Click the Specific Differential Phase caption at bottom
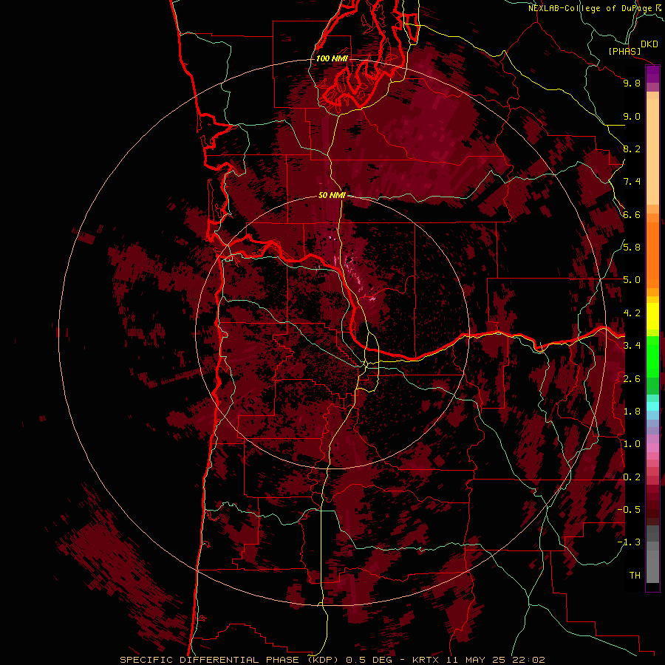The width and height of the screenshot is (665, 665). 332,660
